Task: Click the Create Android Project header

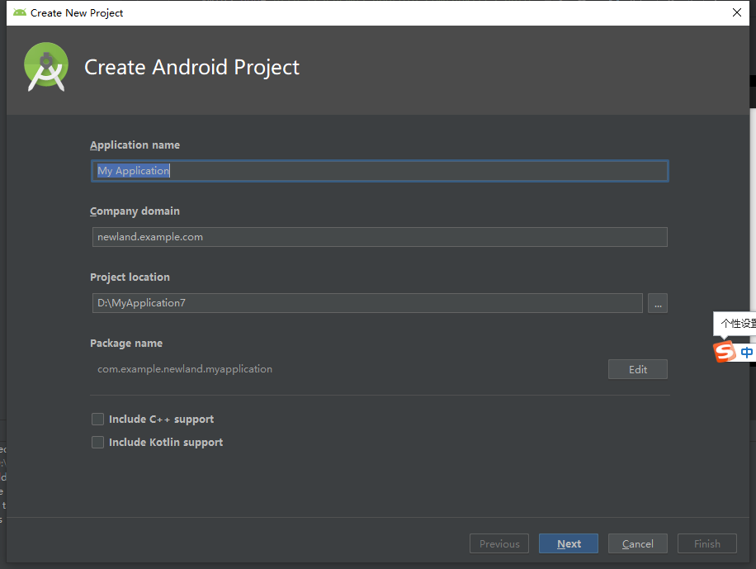Action: 191,68
